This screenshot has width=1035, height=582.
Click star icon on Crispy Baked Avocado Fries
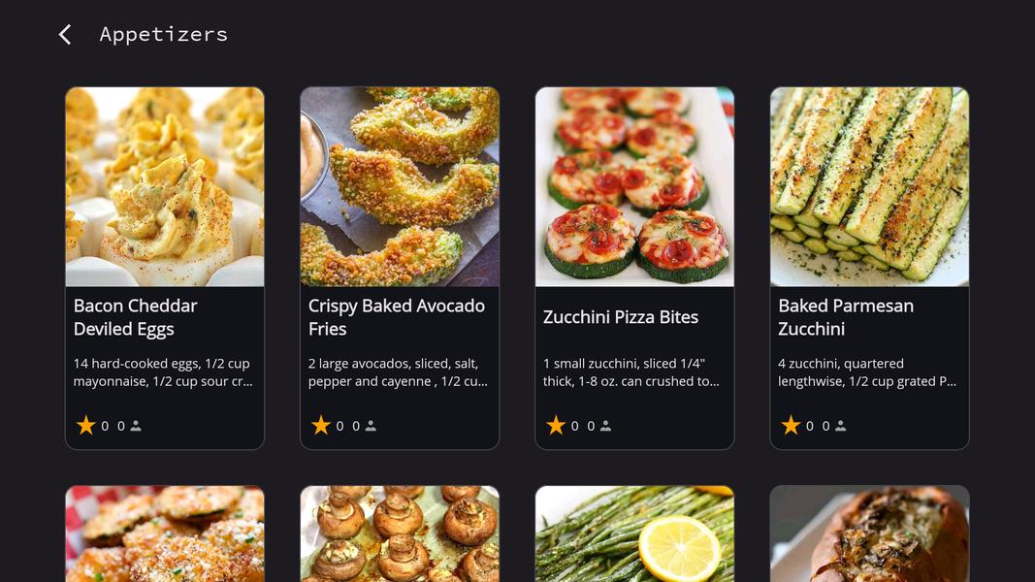click(321, 426)
